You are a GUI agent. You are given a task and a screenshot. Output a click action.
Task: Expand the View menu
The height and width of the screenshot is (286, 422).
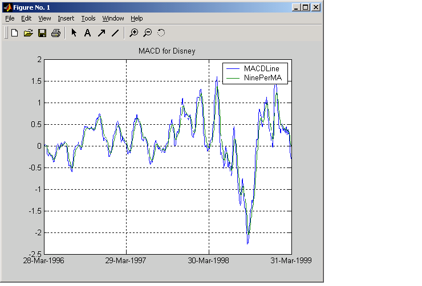coord(44,18)
